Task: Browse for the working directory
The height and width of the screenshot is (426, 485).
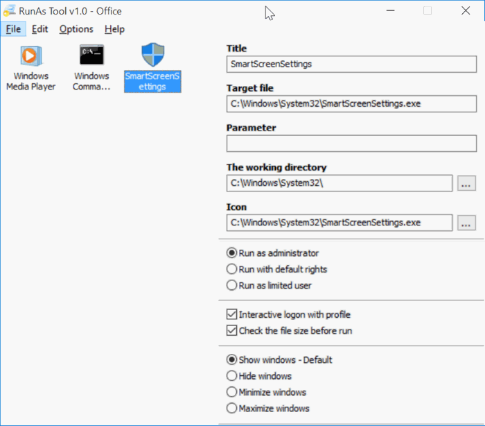Action: coord(466,183)
